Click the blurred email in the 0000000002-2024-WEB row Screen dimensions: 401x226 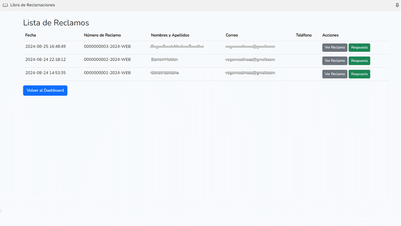click(250, 60)
